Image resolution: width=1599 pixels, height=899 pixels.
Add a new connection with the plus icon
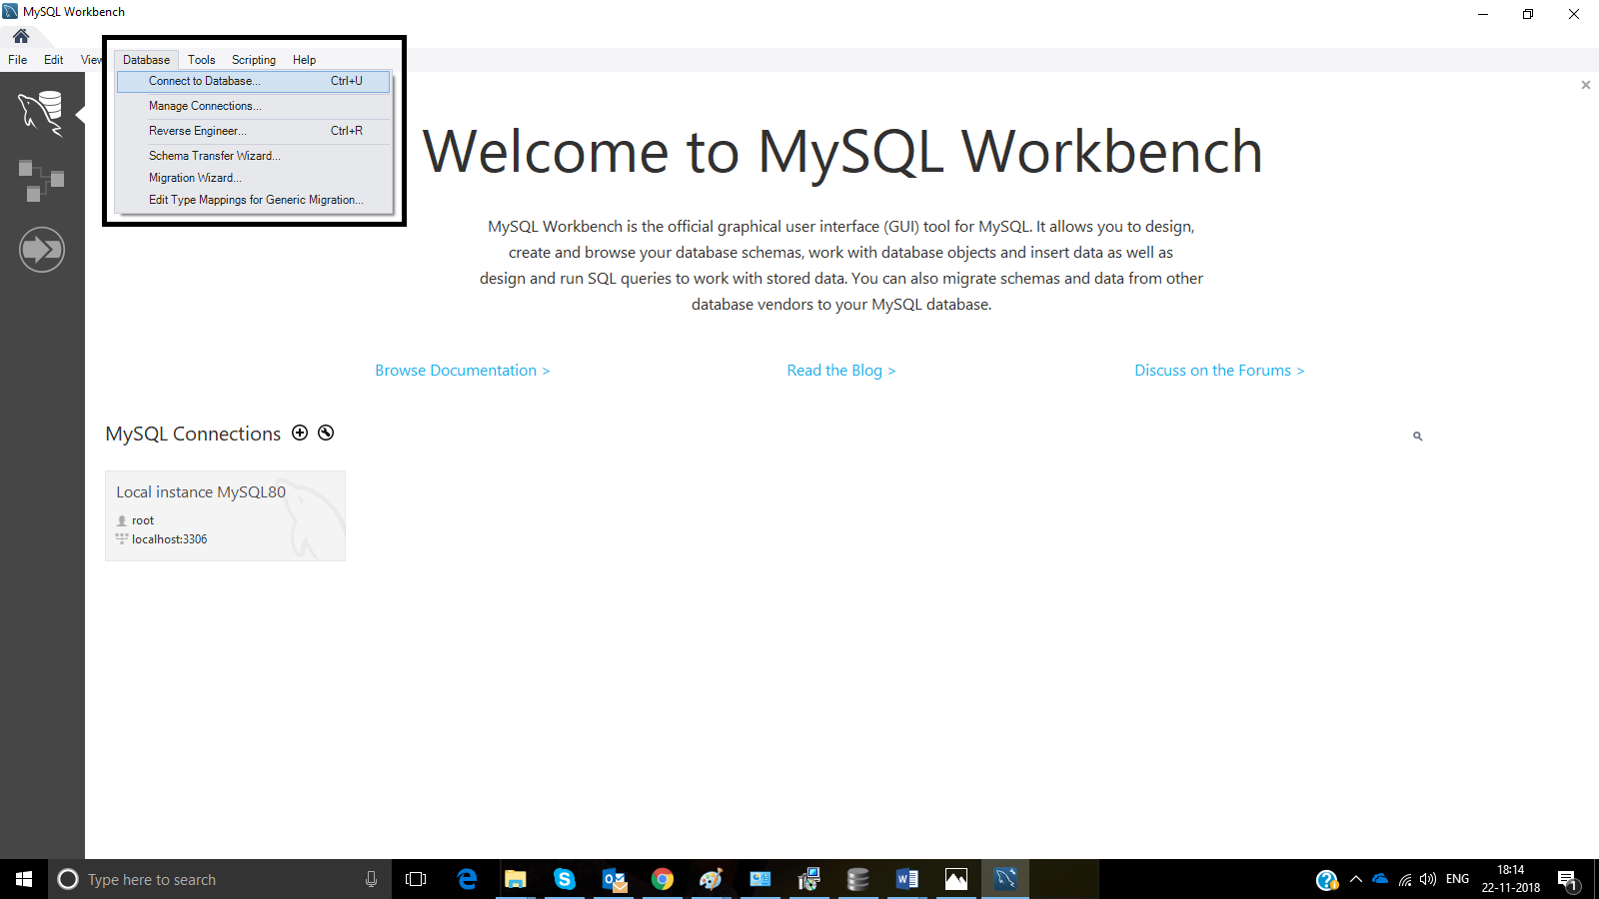coord(300,433)
